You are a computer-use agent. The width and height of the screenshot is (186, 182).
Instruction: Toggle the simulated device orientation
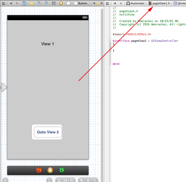(x=49, y=180)
